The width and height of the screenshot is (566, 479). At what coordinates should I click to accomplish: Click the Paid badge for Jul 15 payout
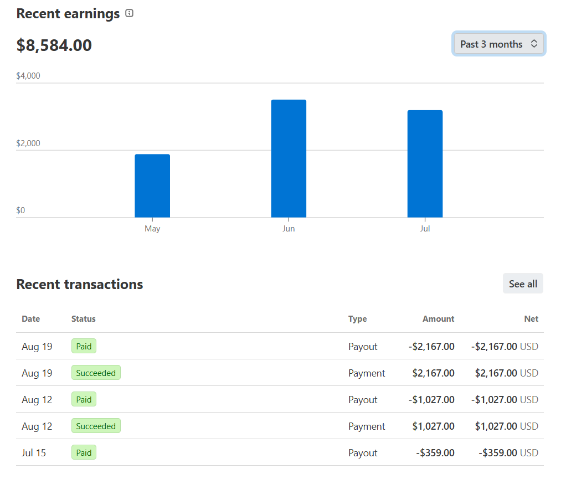pos(84,452)
